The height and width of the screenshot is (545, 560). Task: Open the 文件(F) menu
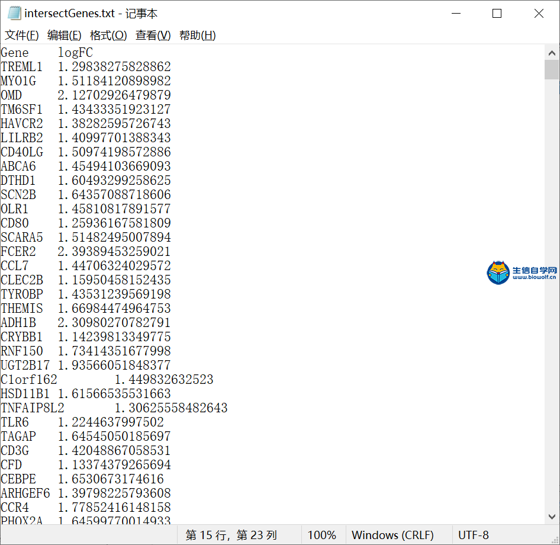[21, 36]
